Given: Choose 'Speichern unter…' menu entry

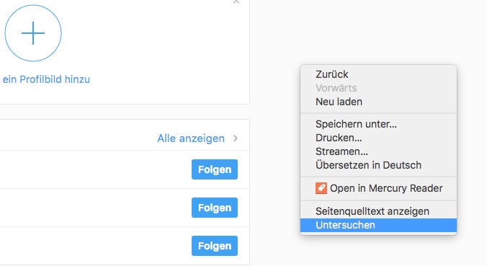Looking at the screenshot, I should [378, 124].
